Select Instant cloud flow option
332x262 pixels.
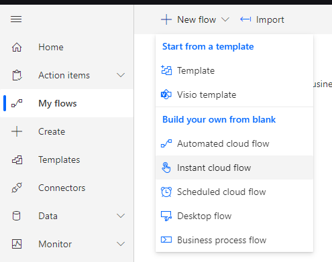(x=234, y=168)
